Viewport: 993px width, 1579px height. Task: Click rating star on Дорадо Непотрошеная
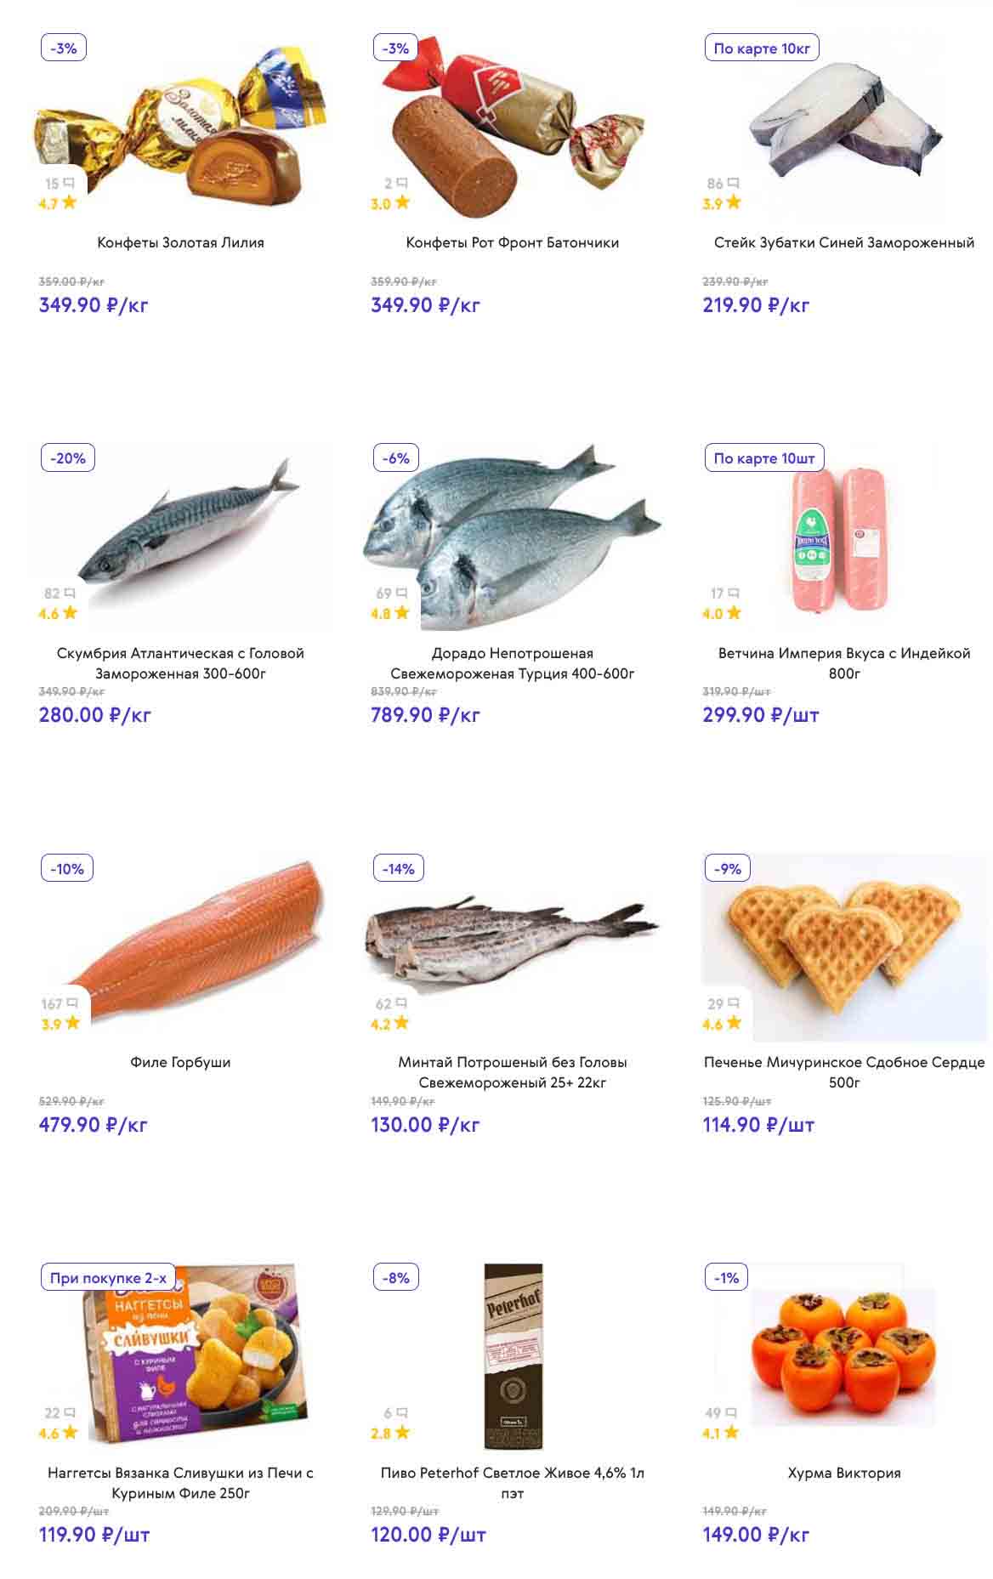tap(401, 612)
